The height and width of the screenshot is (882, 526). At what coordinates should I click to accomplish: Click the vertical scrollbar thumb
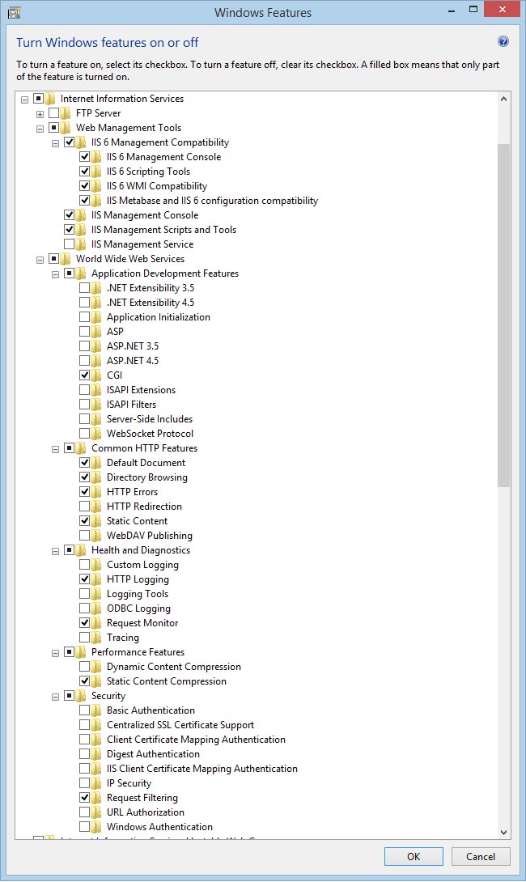503,315
